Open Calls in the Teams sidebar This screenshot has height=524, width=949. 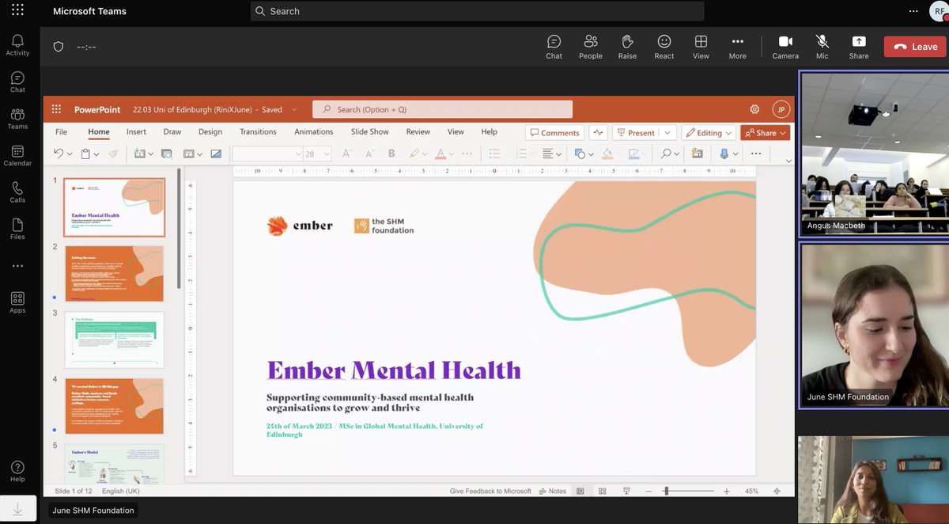(x=17, y=192)
